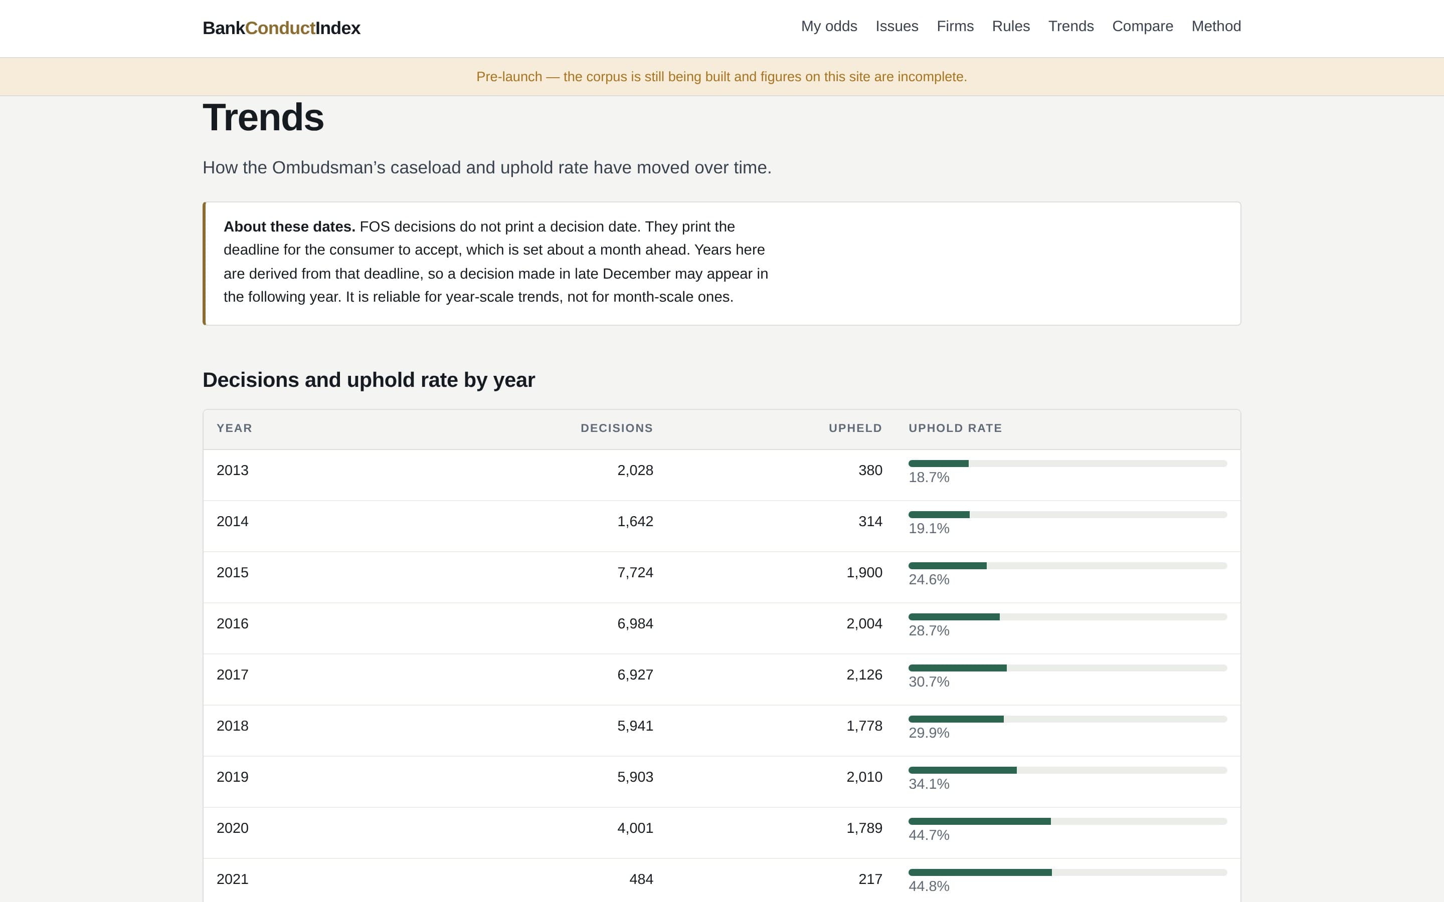This screenshot has width=1444, height=902.
Task: Select the 2014 year cell
Action: [232, 521]
